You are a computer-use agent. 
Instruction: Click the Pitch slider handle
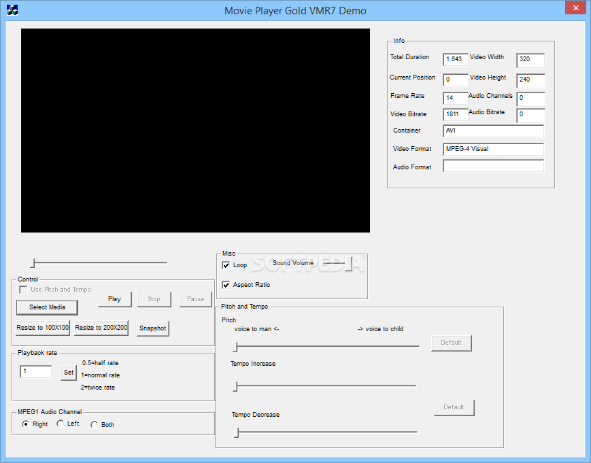[235, 346]
